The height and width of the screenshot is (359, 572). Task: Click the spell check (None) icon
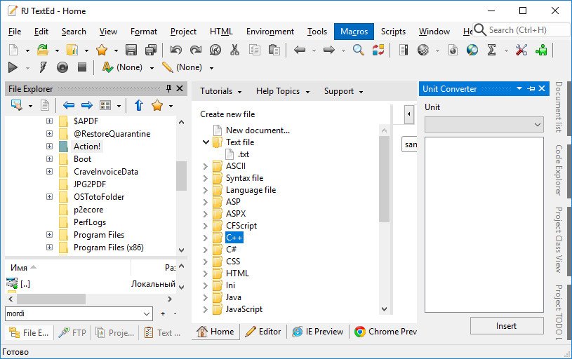[x=107, y=67]
